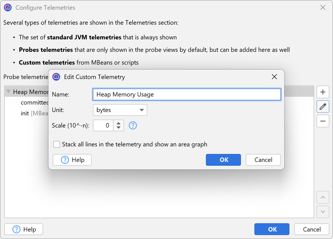Click the move up arrow button

pyautogui.click(x=323, y=197)
